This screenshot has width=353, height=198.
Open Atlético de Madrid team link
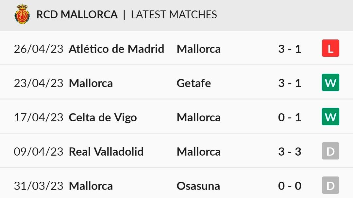point(116,49)
